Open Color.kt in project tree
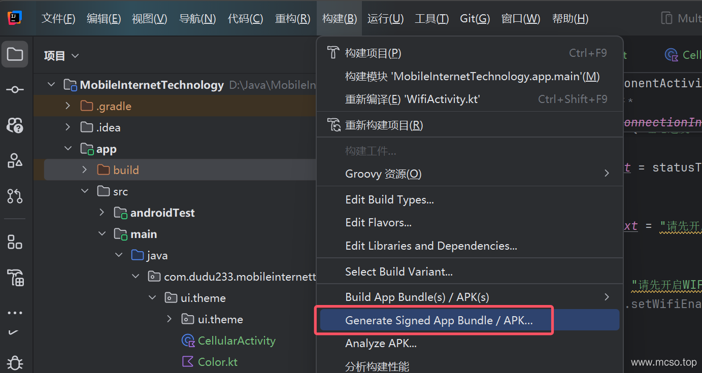The width and height of the screenshot is (702, 373). click(x=217, y=362)
